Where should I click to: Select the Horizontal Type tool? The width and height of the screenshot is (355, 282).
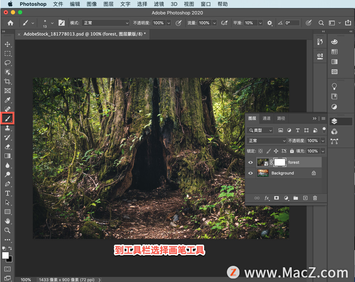tap(7, 193)
